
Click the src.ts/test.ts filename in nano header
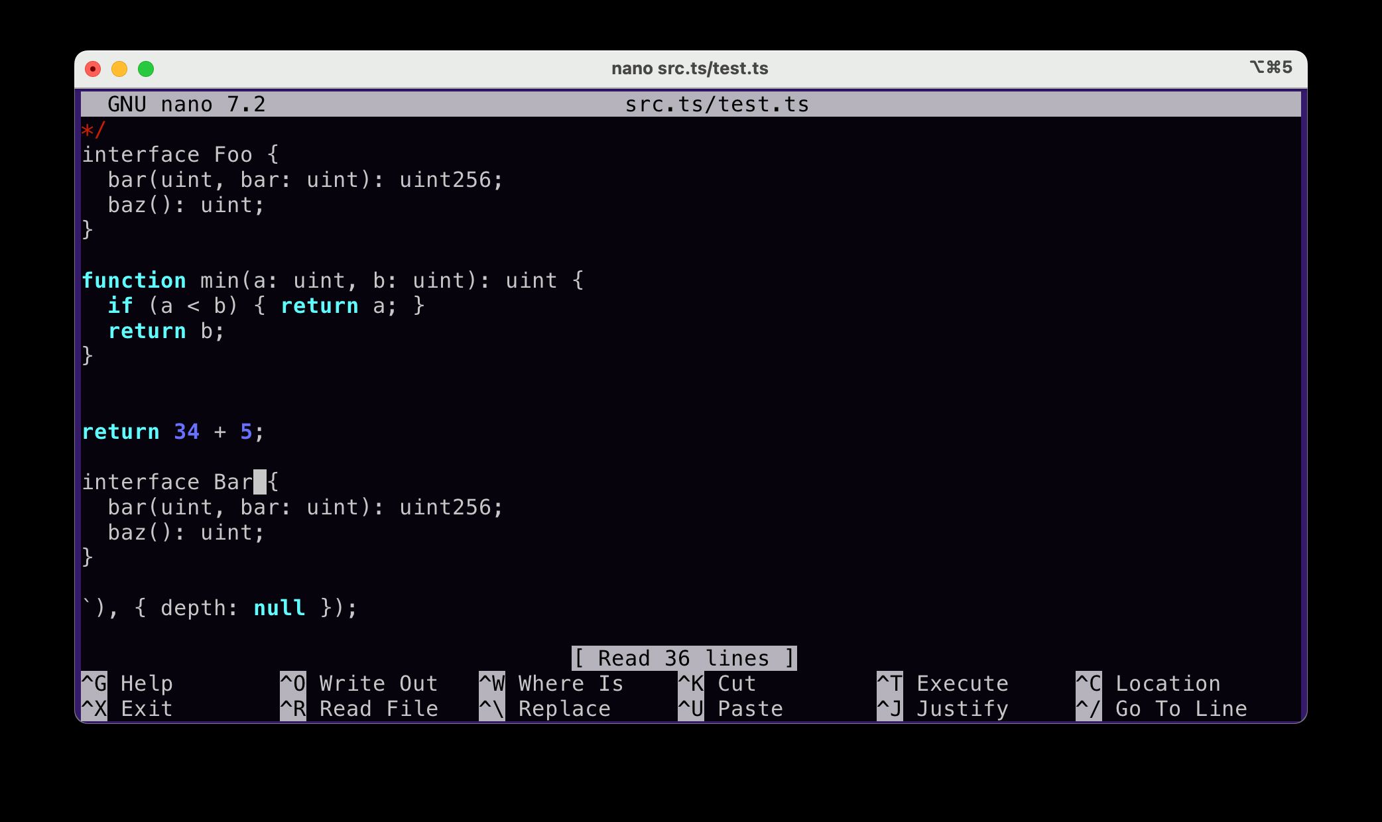[718, 104]
